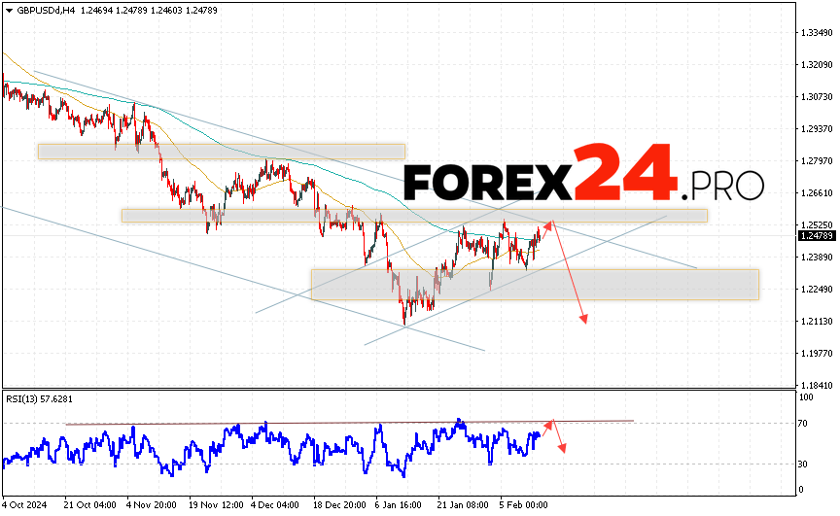Select the topmost gray resistance zone rectangle
This screenshot has width=840, height=516.
pyautogui.click(x=221, y=152)
